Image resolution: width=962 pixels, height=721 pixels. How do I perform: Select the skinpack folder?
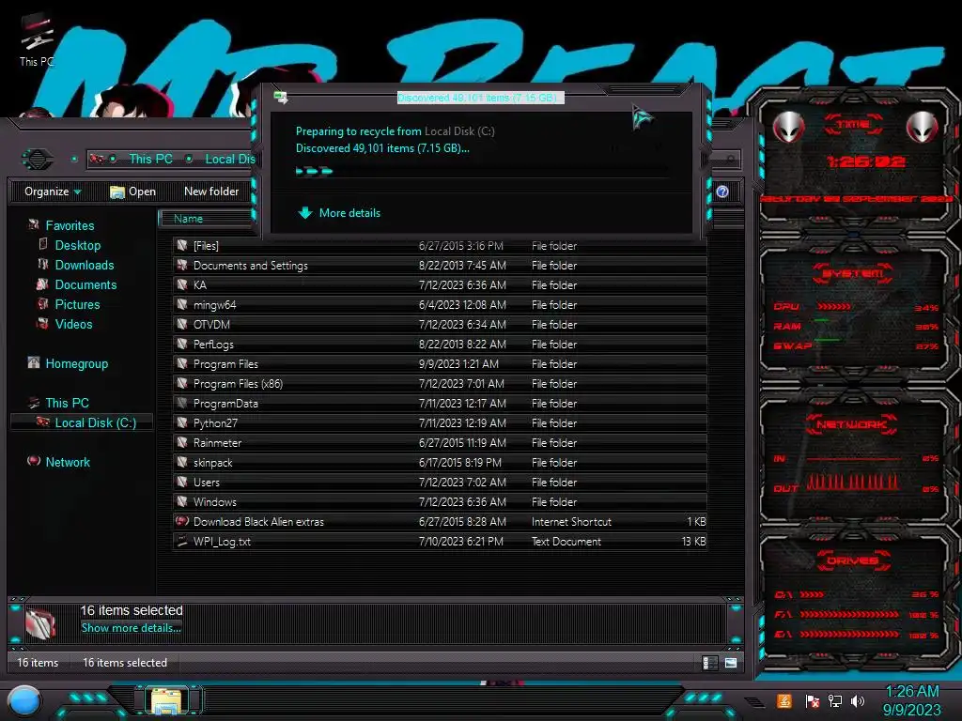[x=440, y=462]
